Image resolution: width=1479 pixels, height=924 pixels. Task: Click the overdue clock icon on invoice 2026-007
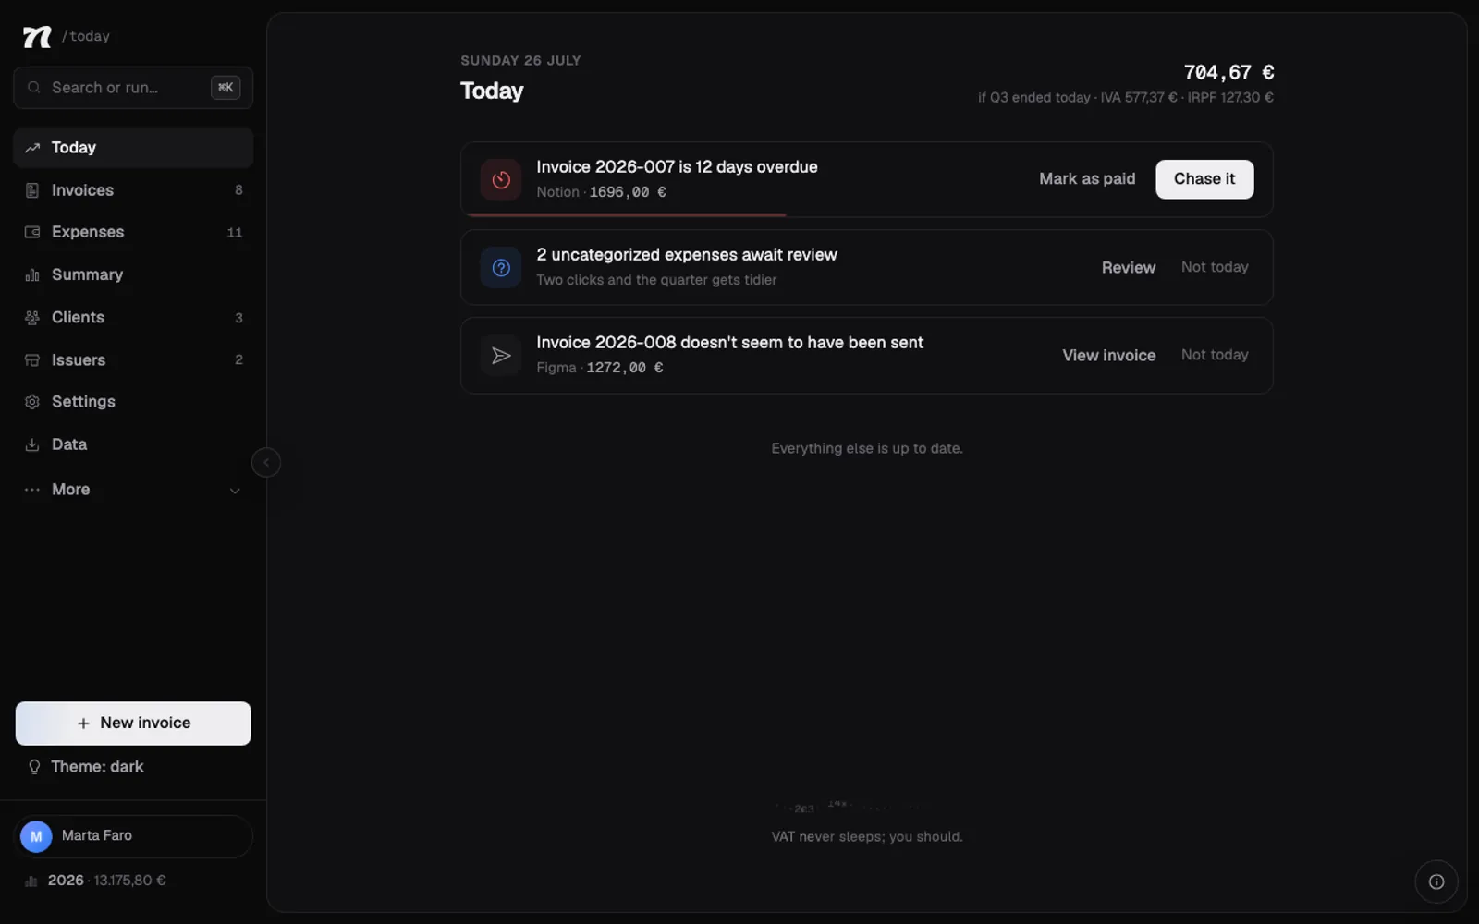point(501,179)
